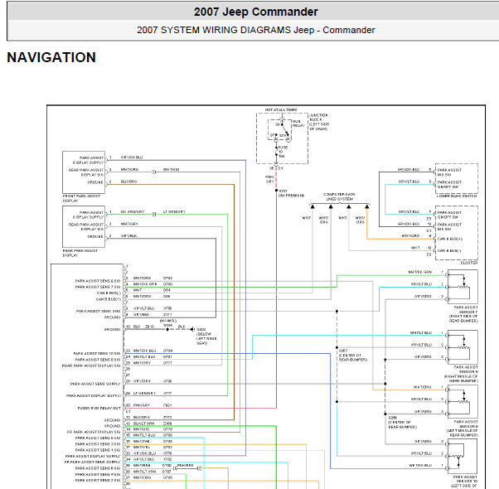Viewport: 499px width, 489px height.
Task: Select caption '(LEFT MIDDLE OF REAR BUMPER)'
Action: 463,433
